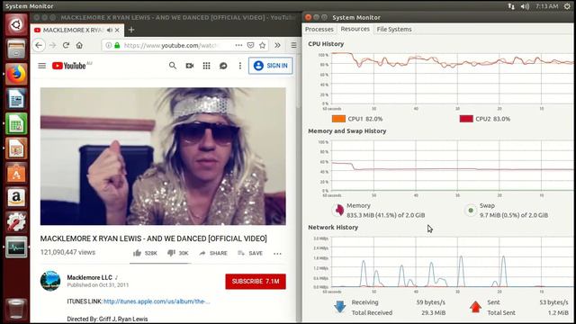
Task: Click the SIGN IN button
Action: point(271,66)
